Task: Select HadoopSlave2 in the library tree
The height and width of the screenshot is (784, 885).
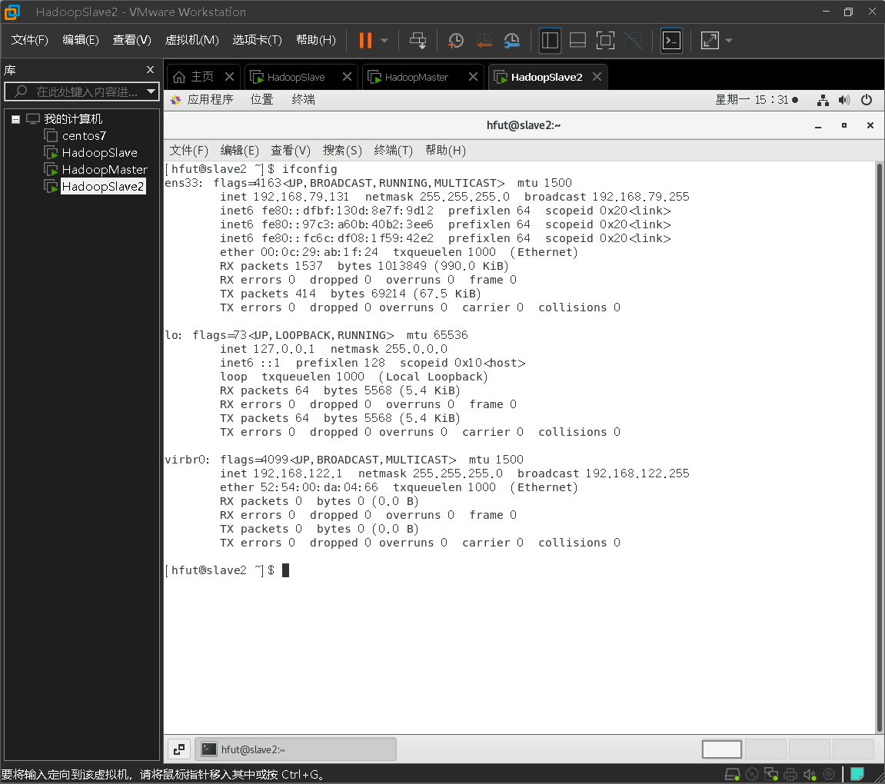Action: (x=103, y=187)
